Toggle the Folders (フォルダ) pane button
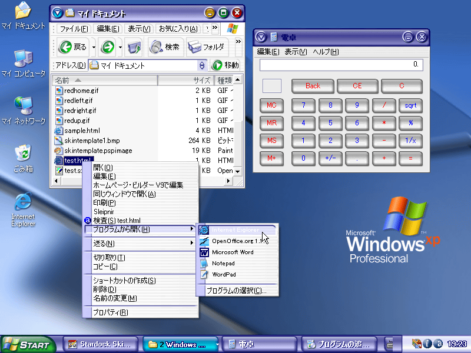The width and height of the screenshot is (471, 353). pyautogui.click(x=207, y=47)
